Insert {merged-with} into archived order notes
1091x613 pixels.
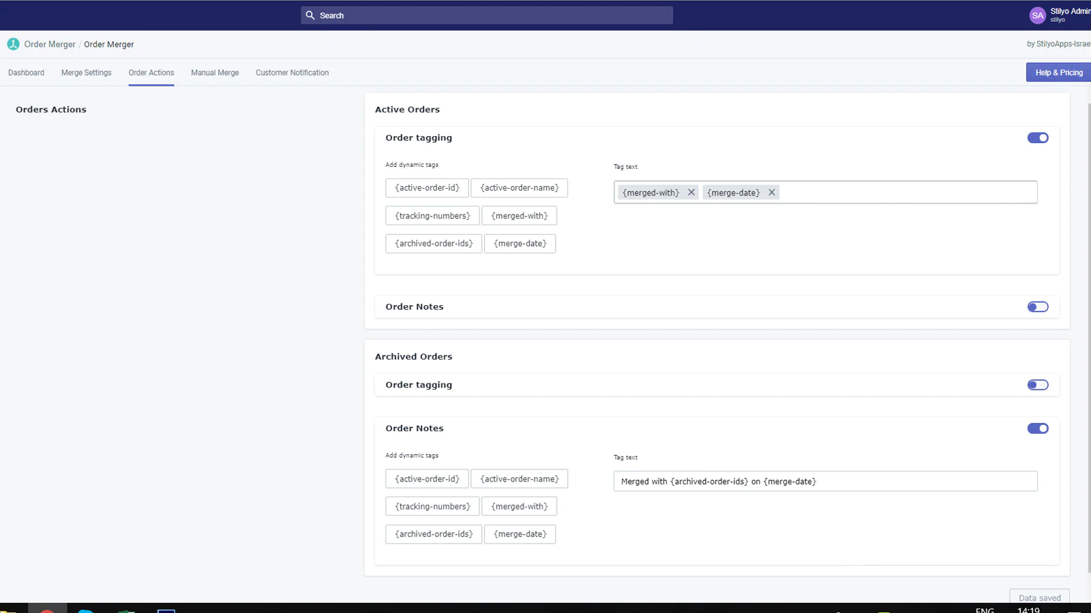pos(519,507)
